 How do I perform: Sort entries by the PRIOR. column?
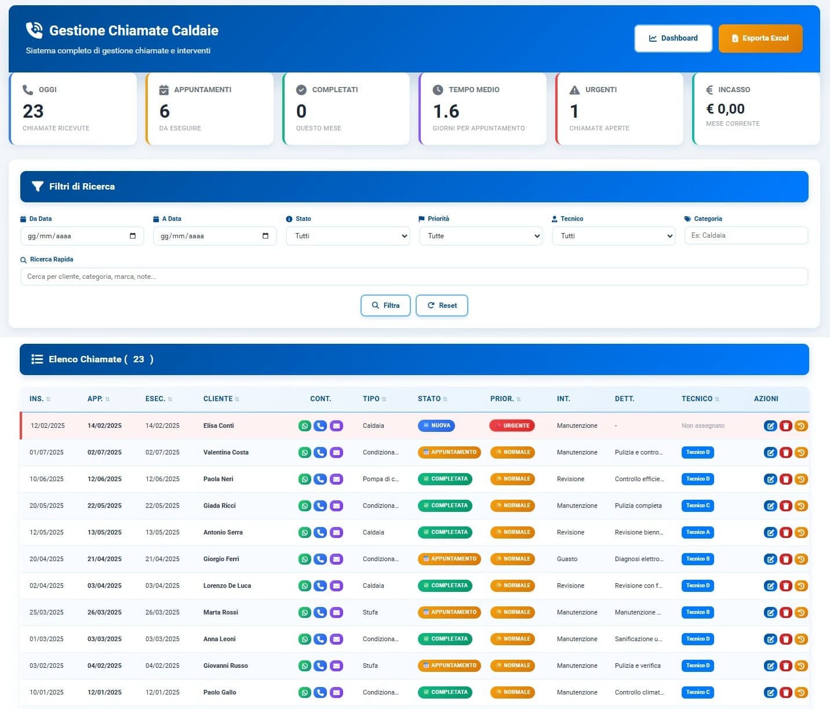[504, 399]
